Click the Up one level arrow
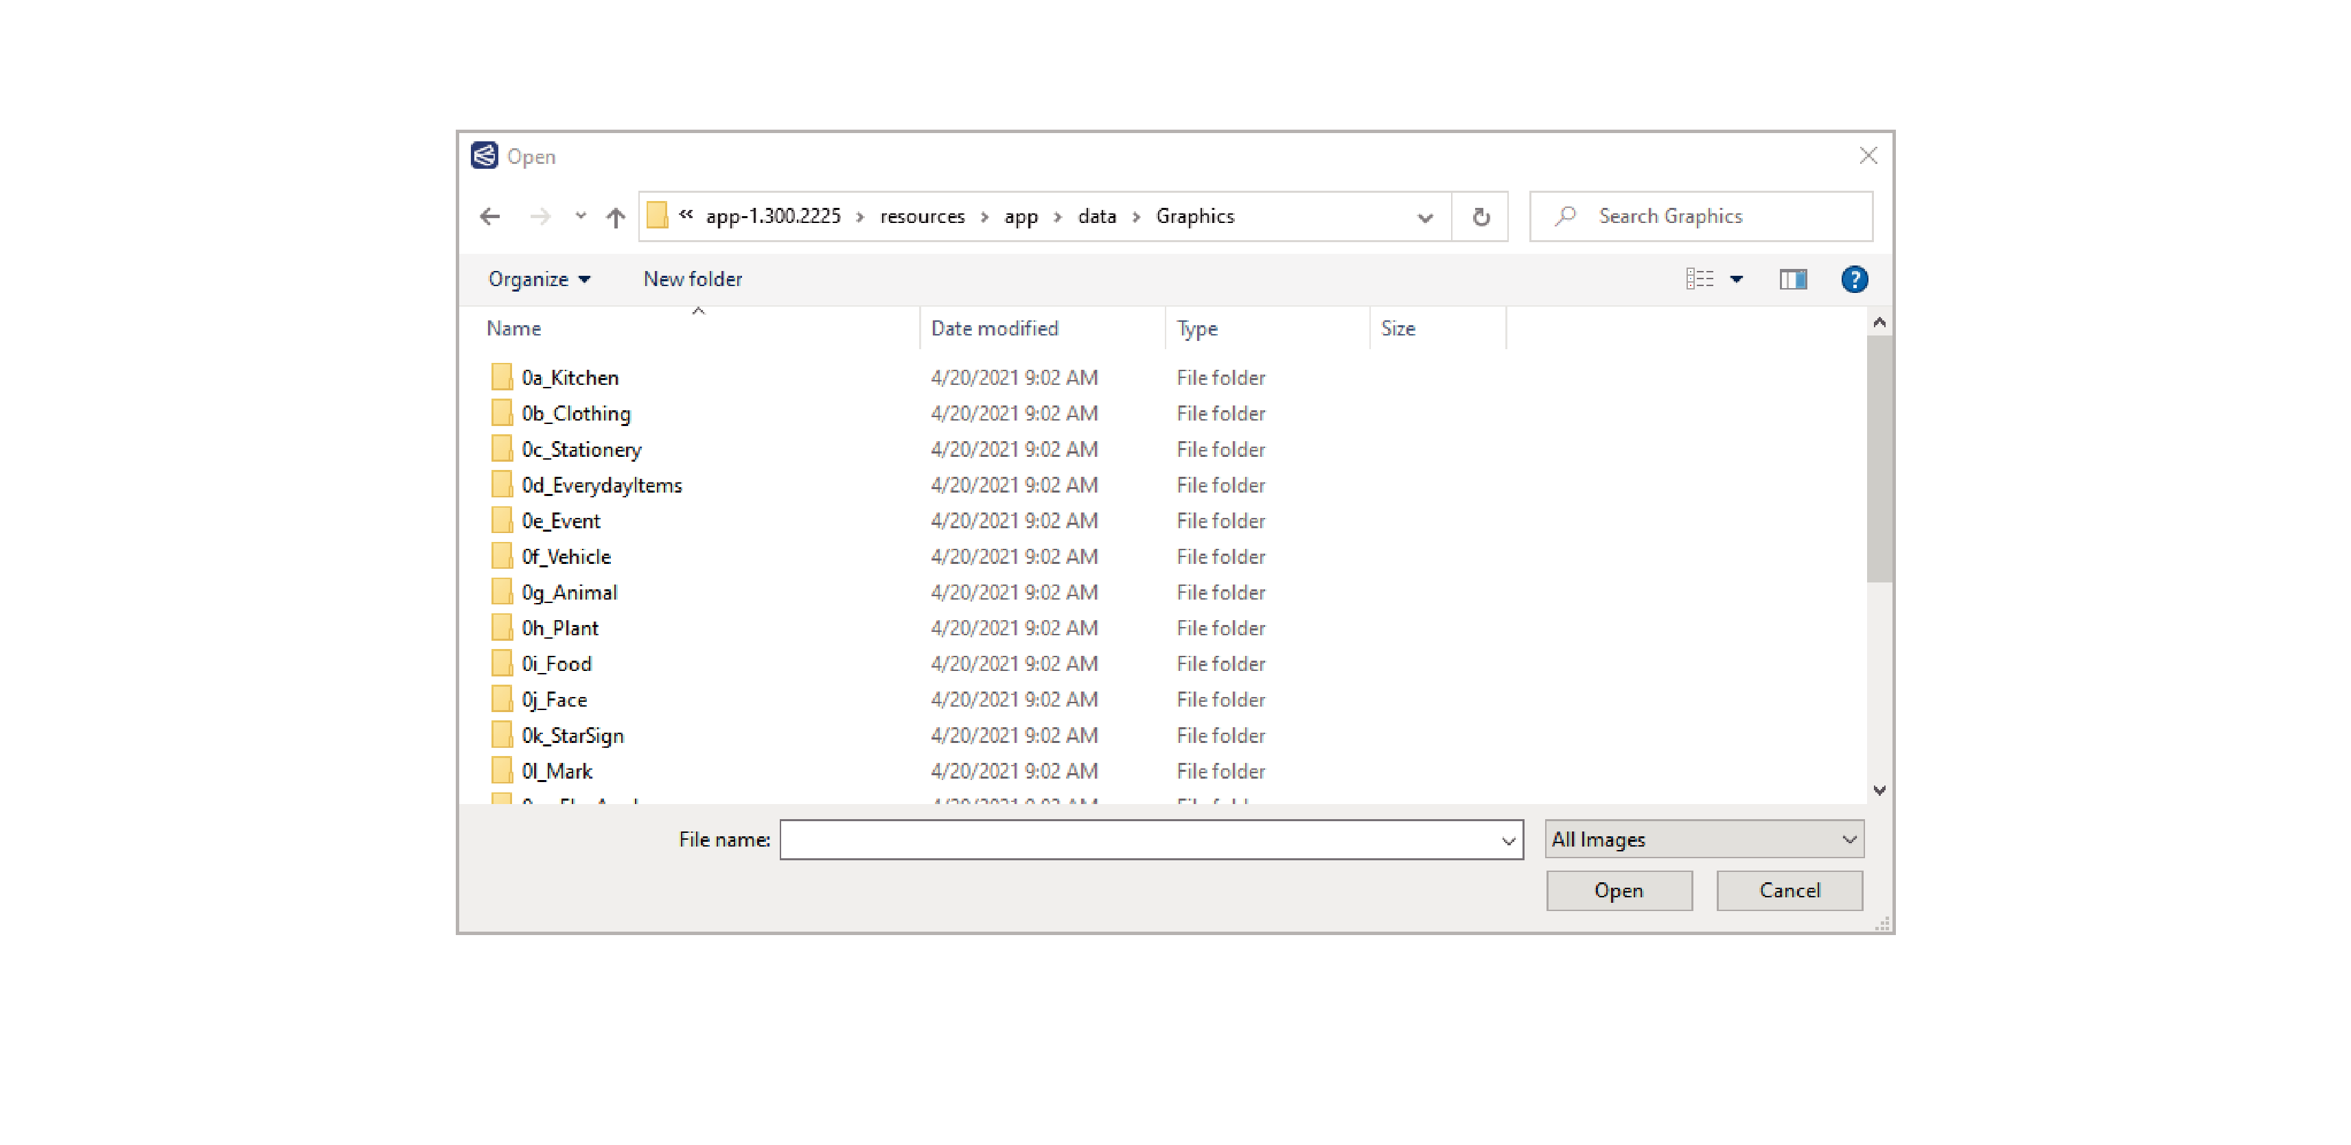Screen dimensions: 2351x1145 tap(615, 217)
